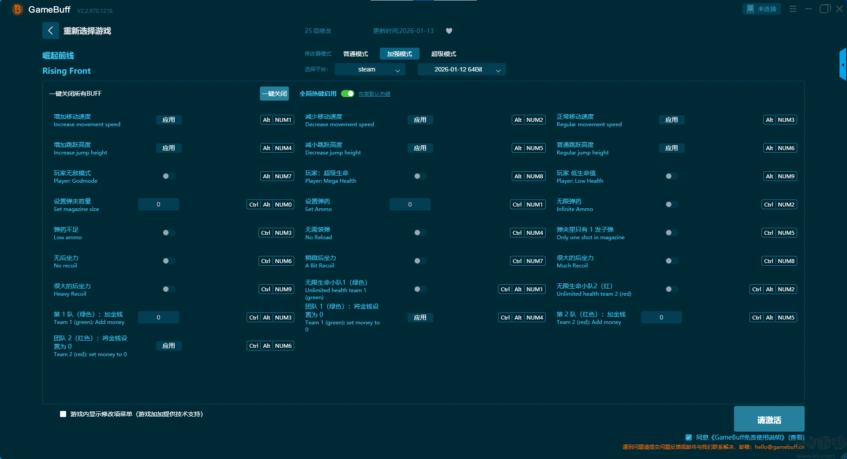The height and width of the screenshot is (459, 847).
Task: Apply Increase jump height
Action: [x=169, y=148]
